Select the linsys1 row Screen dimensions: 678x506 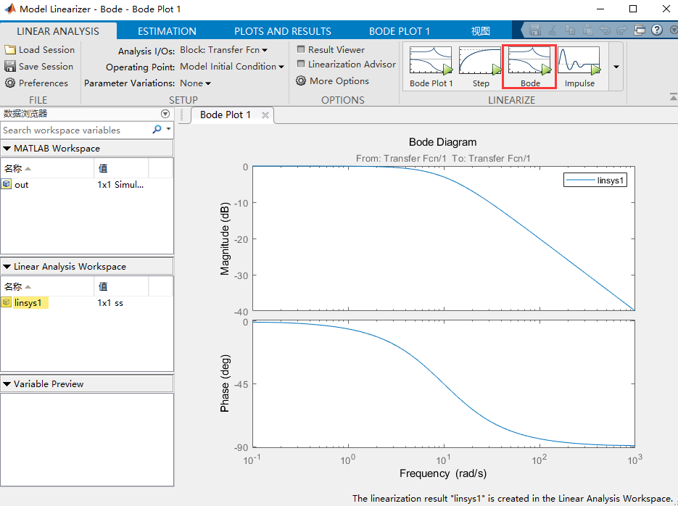click(x=86, y=303)
